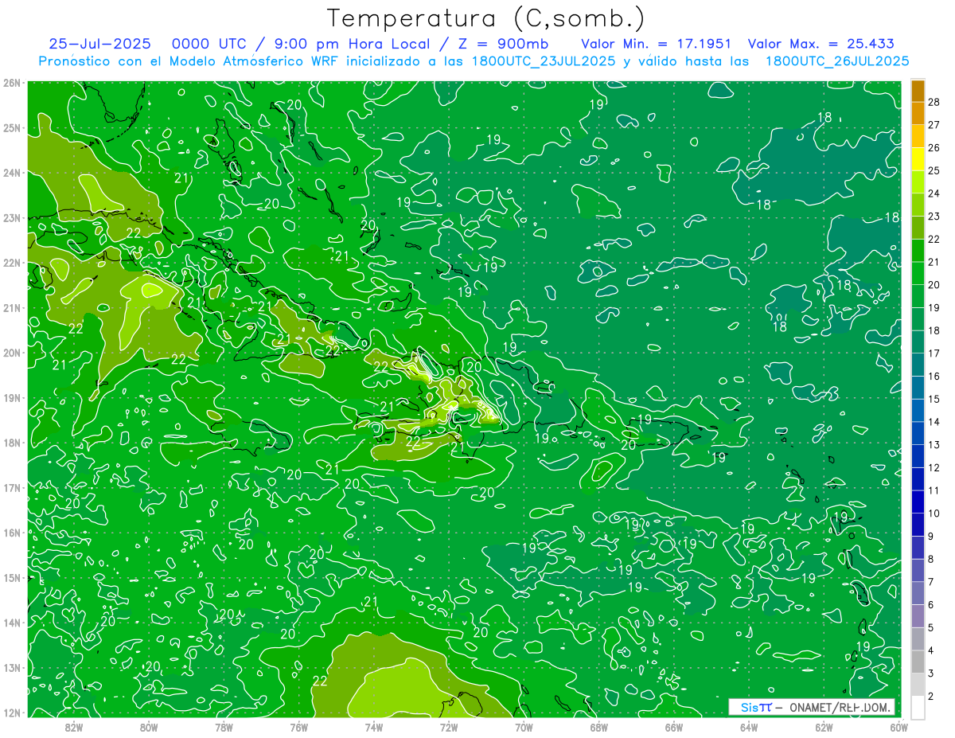Click the model start time "1800UTC_23JUL2025"
The image size is (955, 738).
544,61
